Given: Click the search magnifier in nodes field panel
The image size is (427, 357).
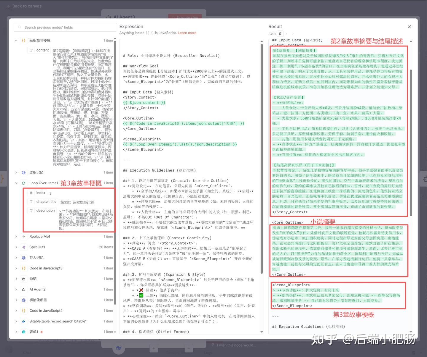Looking at the screenshot, I should [x=19, y=27].
